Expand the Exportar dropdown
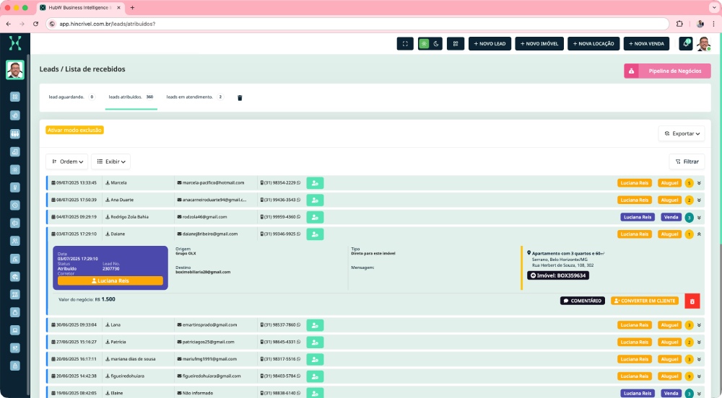 [682, 133]
